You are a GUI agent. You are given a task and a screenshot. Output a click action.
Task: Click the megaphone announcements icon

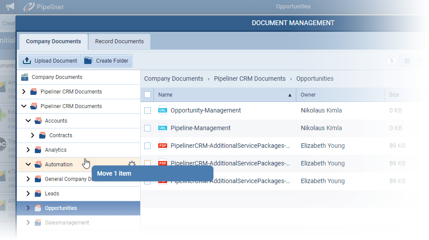(10, 7)
